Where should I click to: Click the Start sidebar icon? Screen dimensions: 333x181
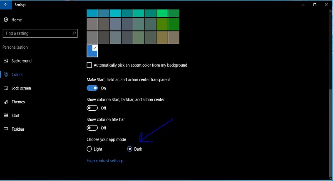(x=6, y=116)
